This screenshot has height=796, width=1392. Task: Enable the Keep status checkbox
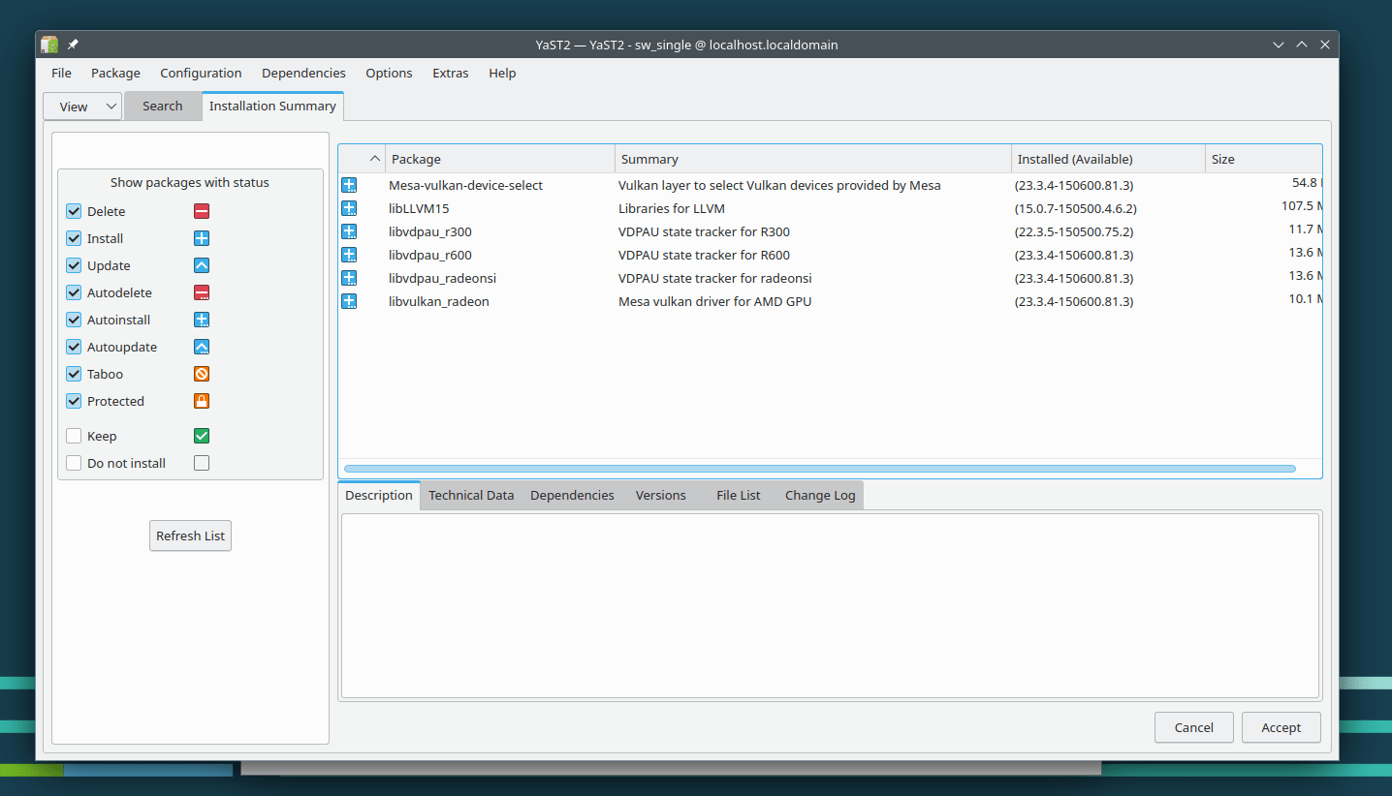click(x=74, y=436)
